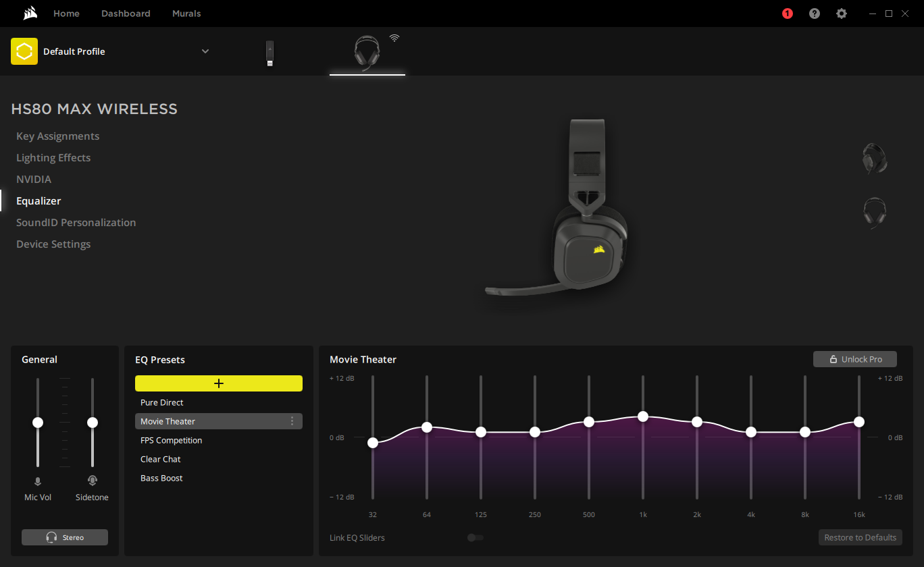Click the General panel heading

click(39, 360)
